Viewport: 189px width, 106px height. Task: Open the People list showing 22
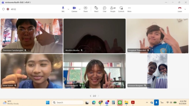point(113,9)
